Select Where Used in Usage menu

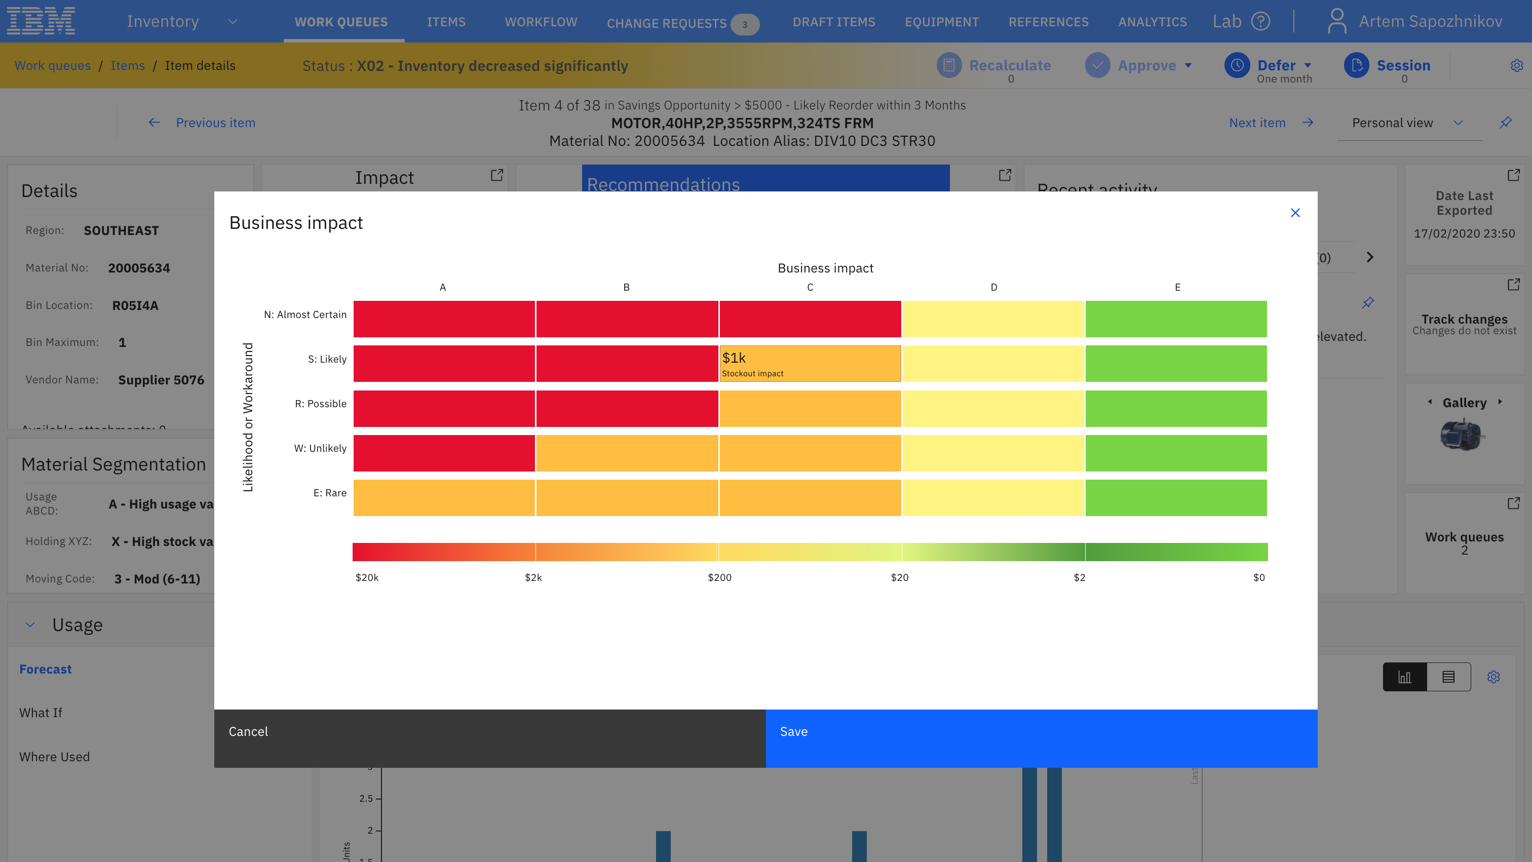coord(54,757)
